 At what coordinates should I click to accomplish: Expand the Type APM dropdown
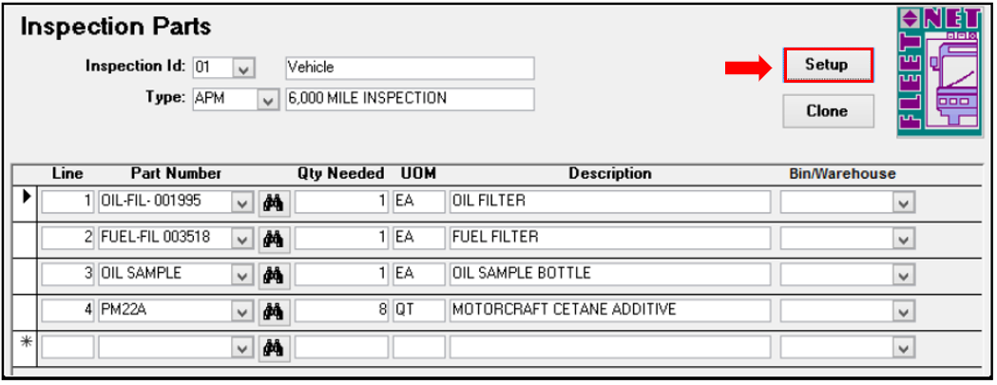point(267,99)
